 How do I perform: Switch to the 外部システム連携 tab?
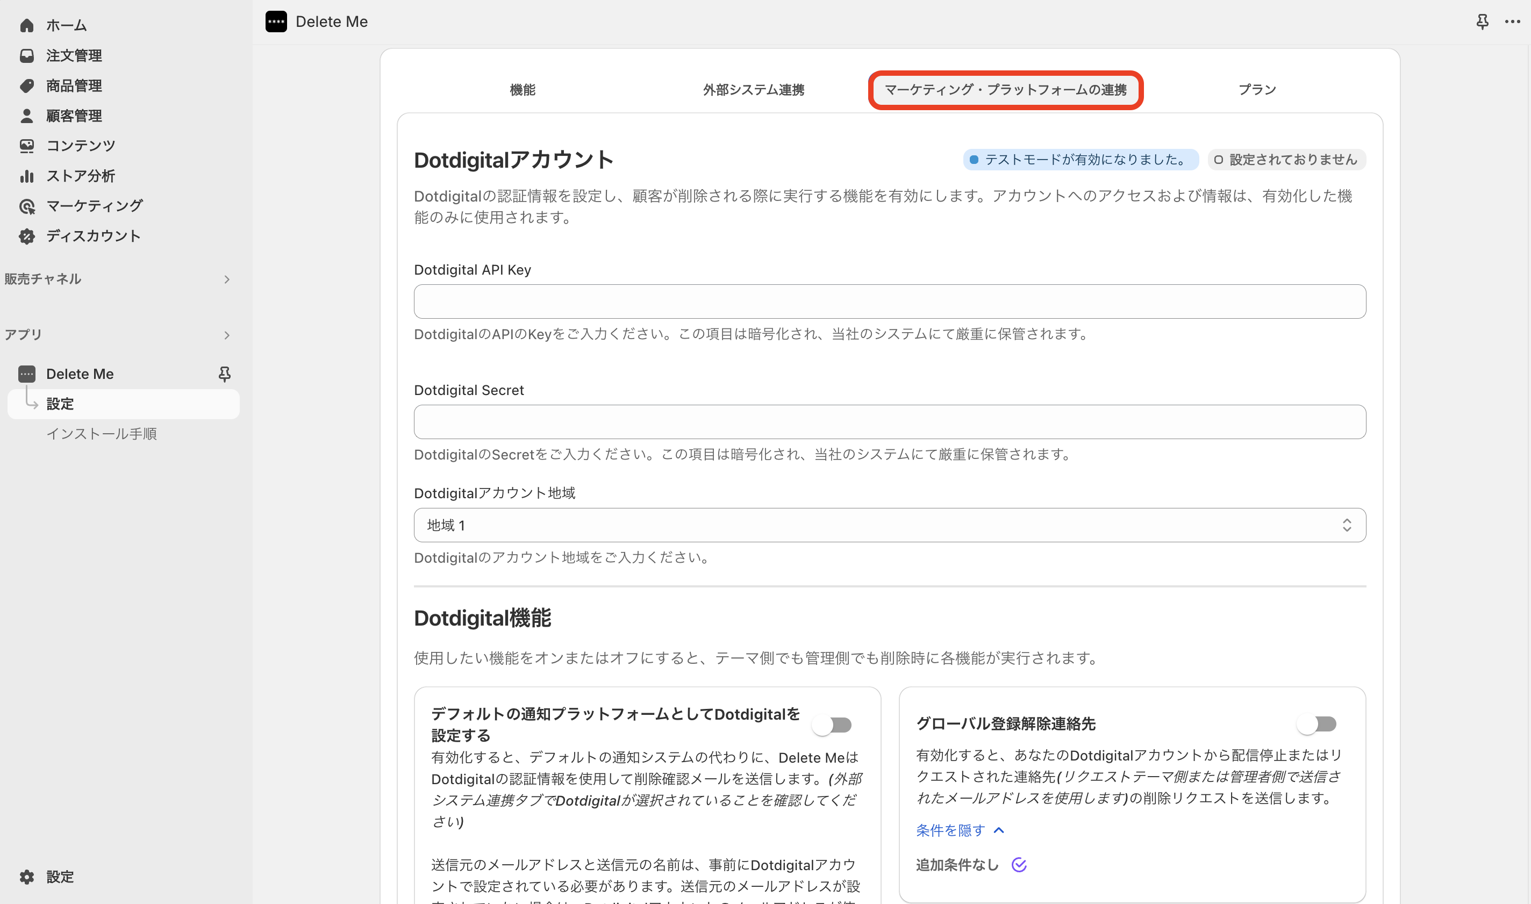(x=754, y=90)
